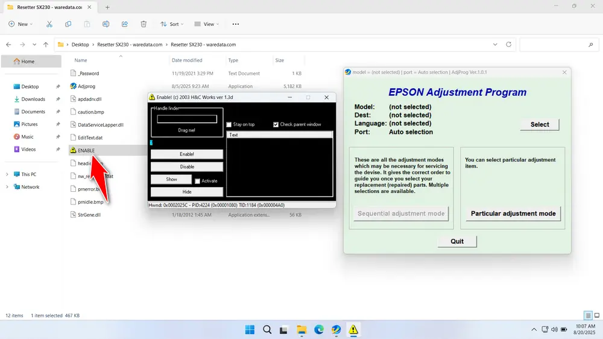The image size is (603, 339).
Task: Switch to large thumbnails view icon
Action: [x=597, y=315]
